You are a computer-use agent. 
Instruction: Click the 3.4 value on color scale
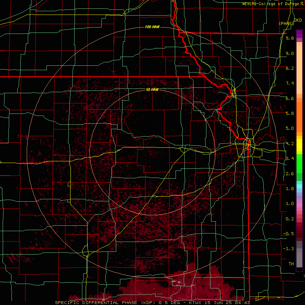pos(290,159)
